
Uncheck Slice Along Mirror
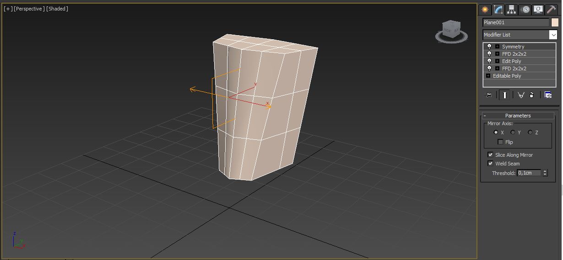point(491,155)
